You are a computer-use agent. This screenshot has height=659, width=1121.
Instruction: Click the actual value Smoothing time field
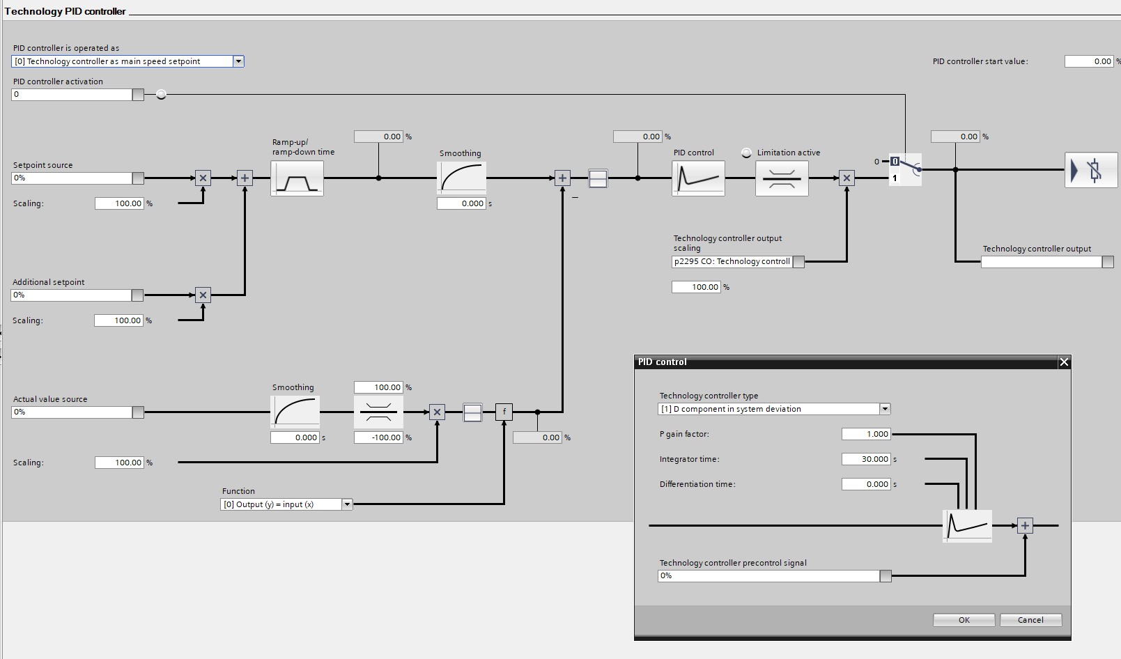(x=295, y=437)
